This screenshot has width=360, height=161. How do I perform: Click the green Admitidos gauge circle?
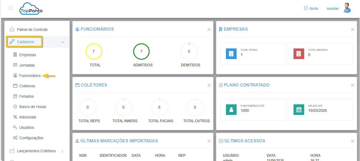click(141, 51)
